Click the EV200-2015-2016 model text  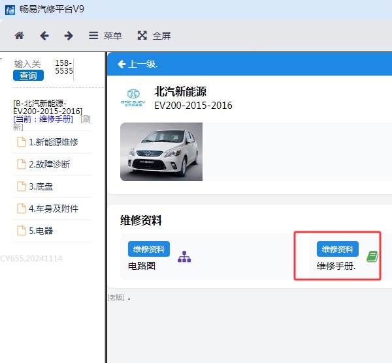click(x=193, y=106)
